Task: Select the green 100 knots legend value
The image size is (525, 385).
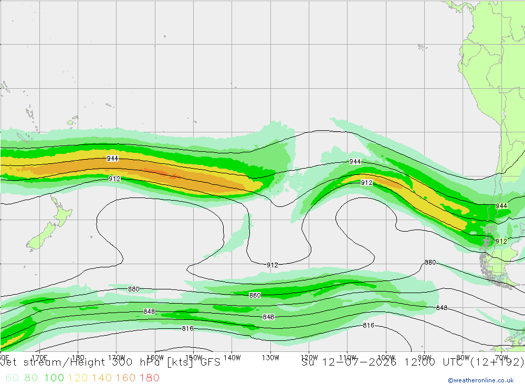Action: pos(54,378)
